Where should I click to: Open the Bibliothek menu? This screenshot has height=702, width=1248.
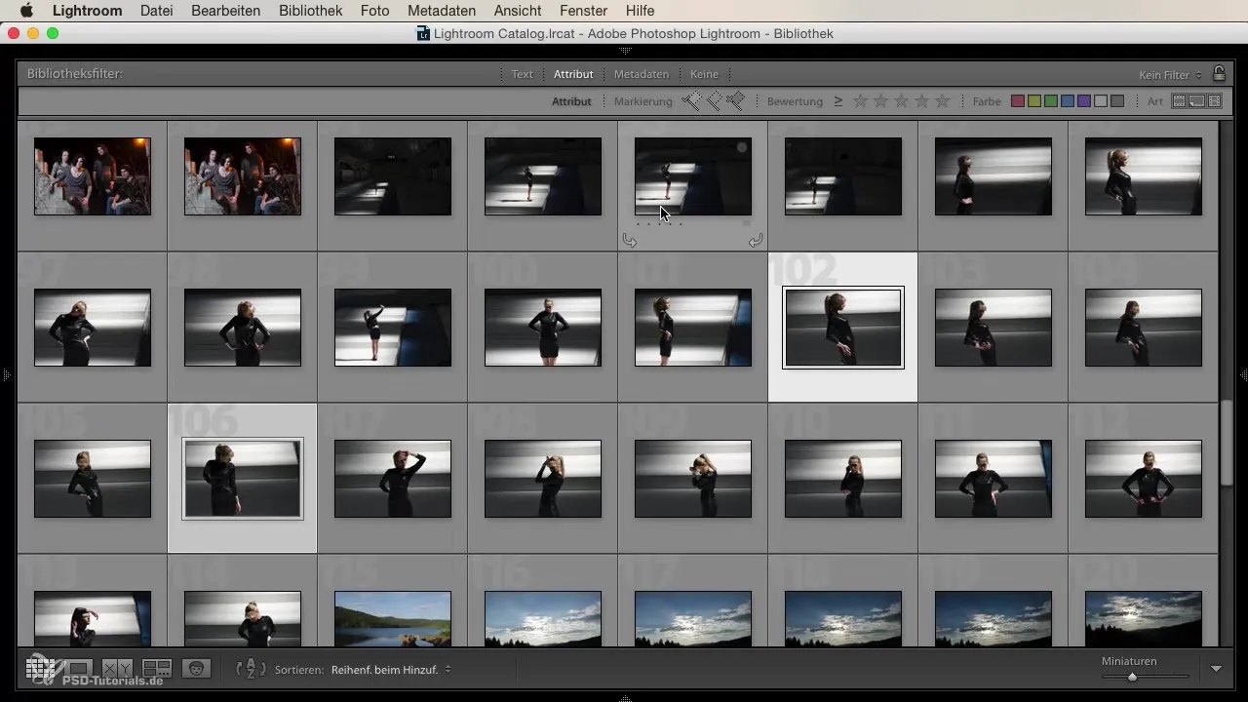[310, 11]
